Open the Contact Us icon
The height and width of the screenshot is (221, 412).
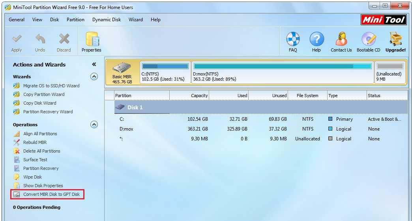pos(341,39)
